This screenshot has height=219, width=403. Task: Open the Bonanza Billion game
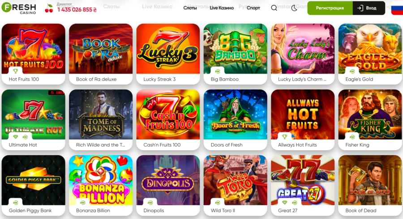(101, 180)
